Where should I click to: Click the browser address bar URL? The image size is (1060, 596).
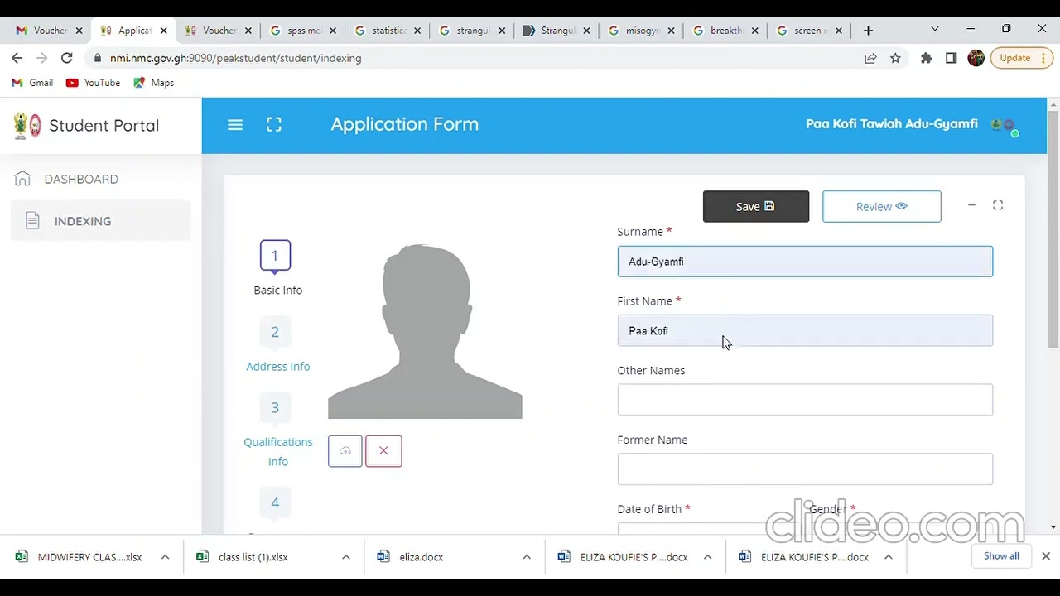pyautogui.click(x=236, y=58)
